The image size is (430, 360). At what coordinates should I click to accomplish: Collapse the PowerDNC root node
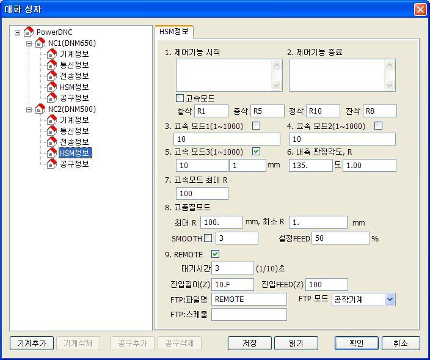click(17, 32)
